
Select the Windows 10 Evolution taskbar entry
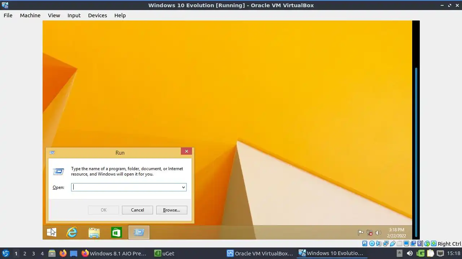tap(331, 253)
